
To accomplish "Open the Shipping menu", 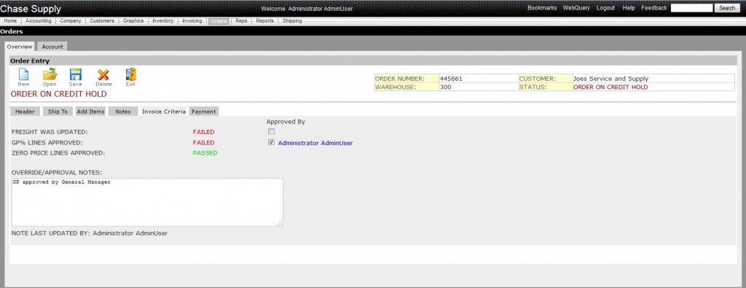I will 292,21.
